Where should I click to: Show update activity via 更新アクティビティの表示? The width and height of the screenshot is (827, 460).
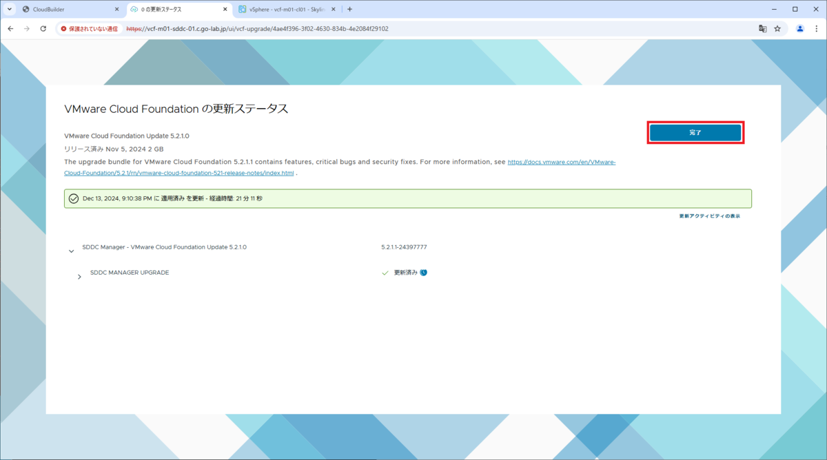[709, 216]
